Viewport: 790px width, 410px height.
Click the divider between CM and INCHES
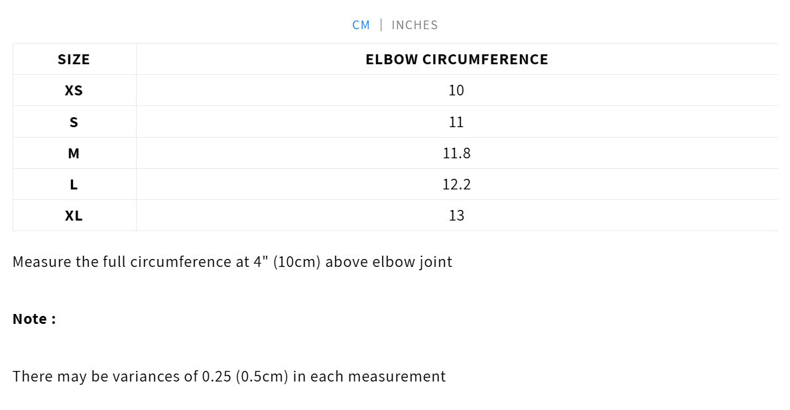[x=381, y=25]
